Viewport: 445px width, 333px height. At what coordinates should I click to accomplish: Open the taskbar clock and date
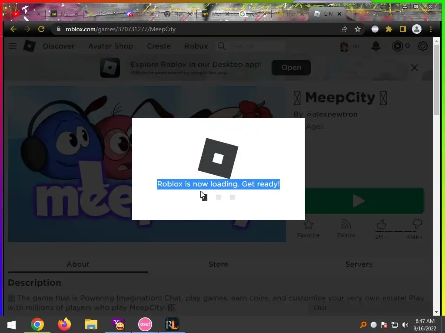425,325
